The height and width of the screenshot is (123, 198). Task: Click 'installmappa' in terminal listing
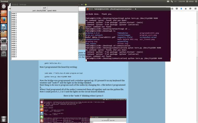pyautogui.click(x=124, y=35)
